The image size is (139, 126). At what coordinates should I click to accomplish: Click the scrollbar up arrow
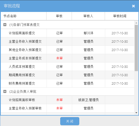pyautogui.click(x=136, y=23)
